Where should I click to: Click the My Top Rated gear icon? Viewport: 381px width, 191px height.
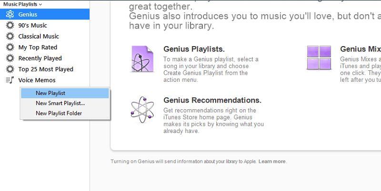[10, 47]
